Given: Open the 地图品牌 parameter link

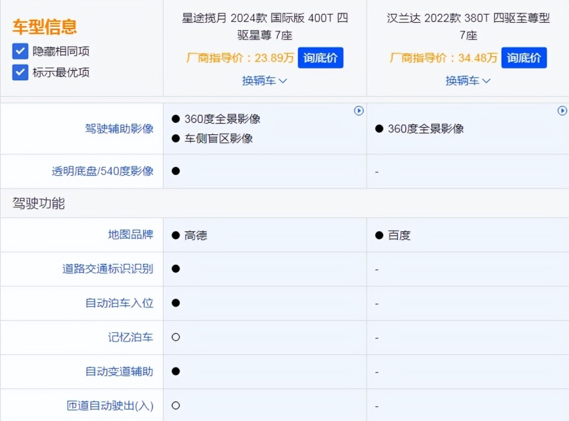Looking at the screenshot, I should 131,235.
